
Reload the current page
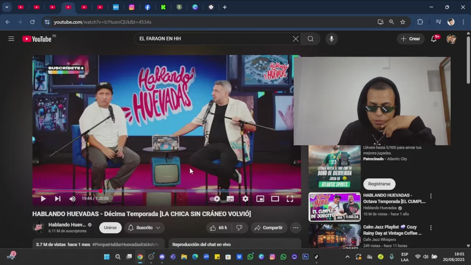click(x=32, y=22)
